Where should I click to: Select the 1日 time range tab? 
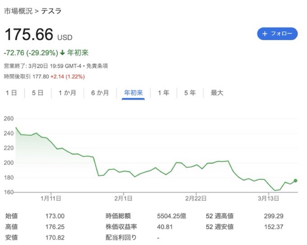12,93
